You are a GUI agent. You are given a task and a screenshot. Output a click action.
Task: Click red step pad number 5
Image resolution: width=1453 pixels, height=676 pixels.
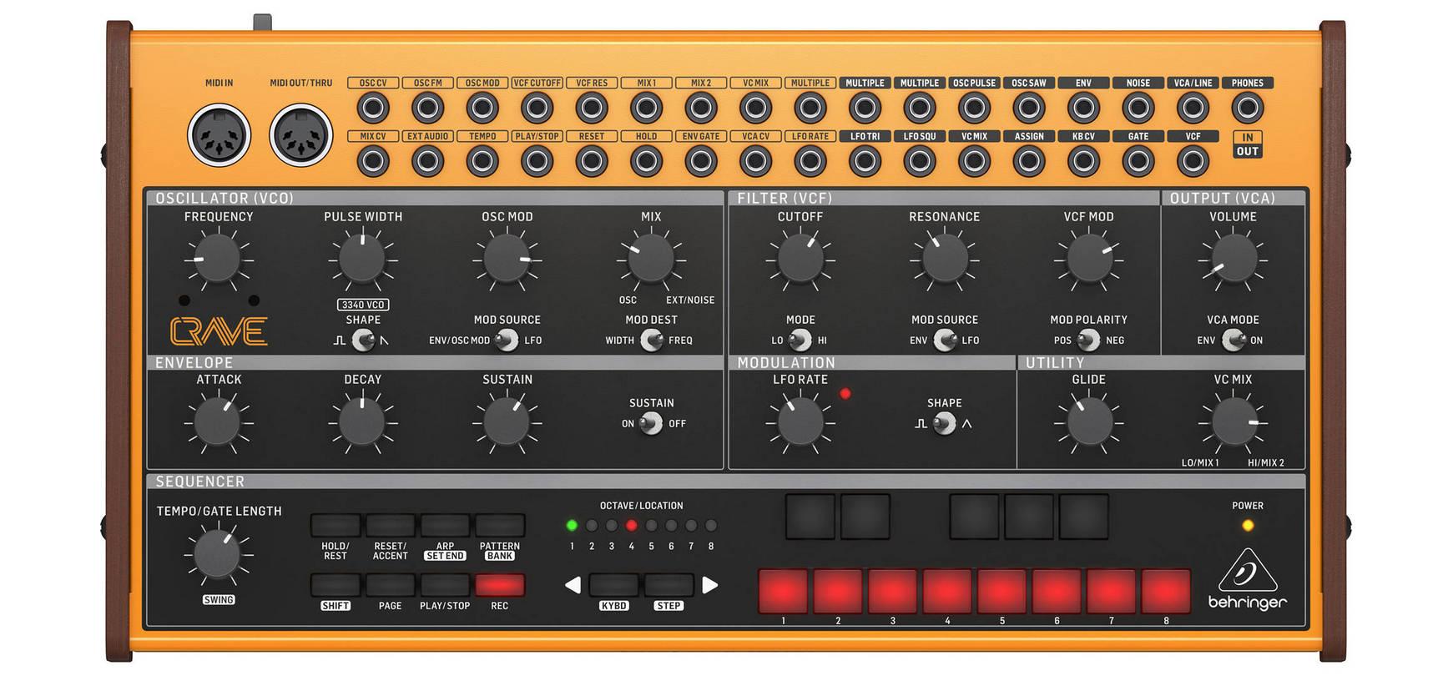pos(1001,592)
